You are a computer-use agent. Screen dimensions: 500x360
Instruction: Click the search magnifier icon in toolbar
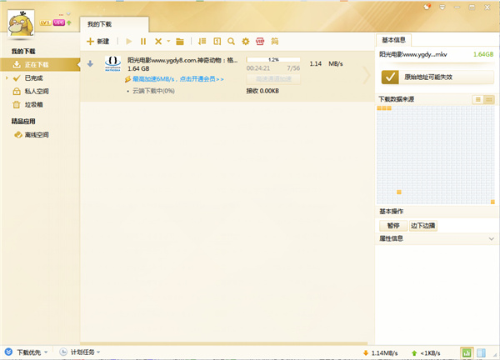(231, 41)
